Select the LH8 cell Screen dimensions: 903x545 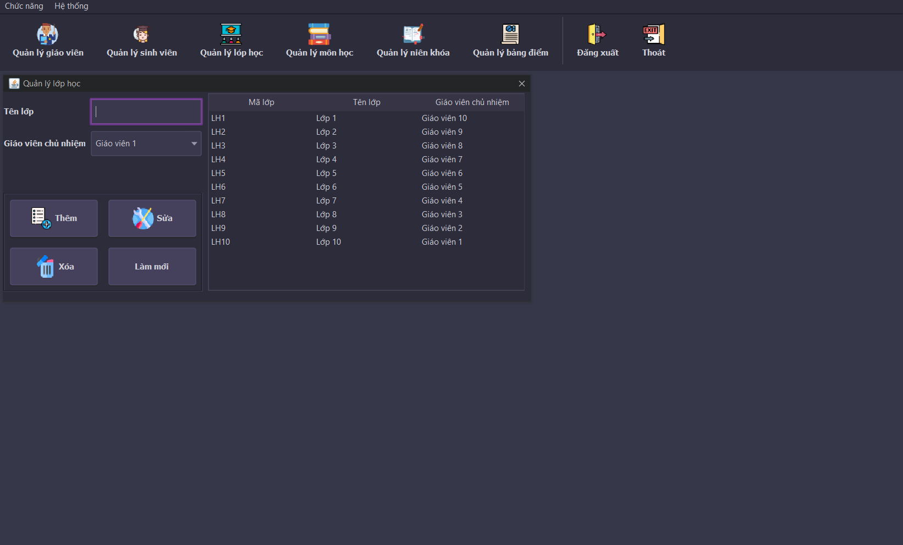point(262,214)
